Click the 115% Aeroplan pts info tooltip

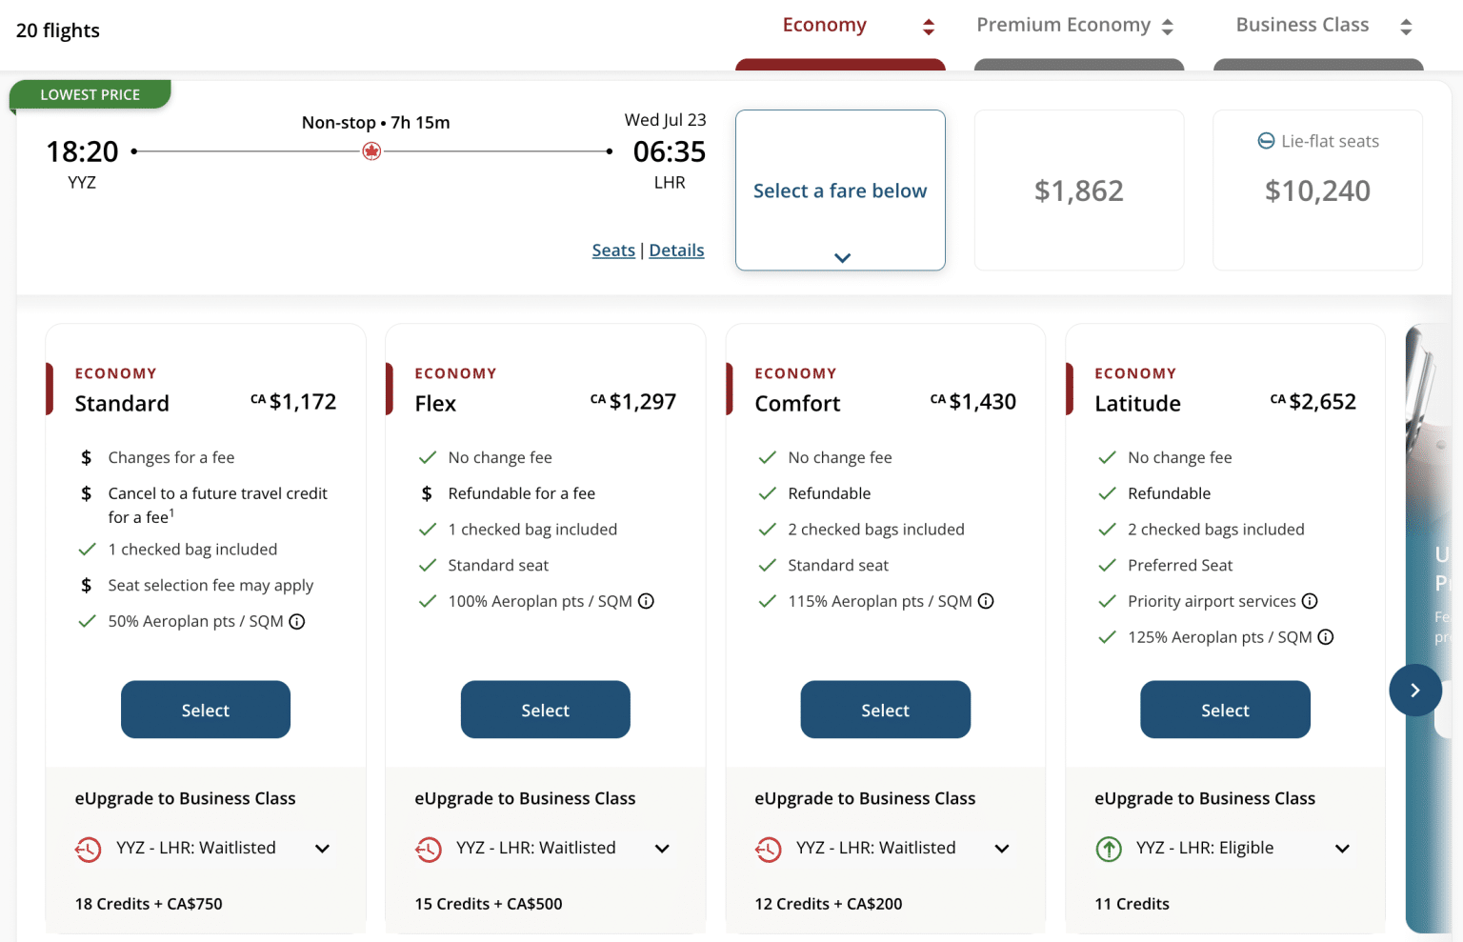pos(987,601)
